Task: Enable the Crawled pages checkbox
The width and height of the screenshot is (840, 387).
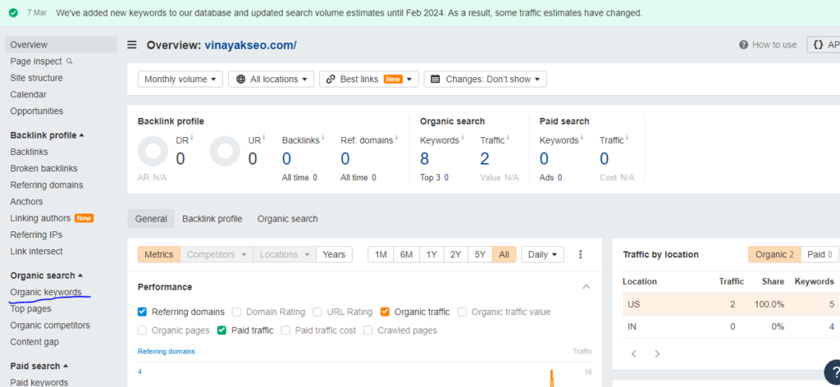Action: pos(367,330)
